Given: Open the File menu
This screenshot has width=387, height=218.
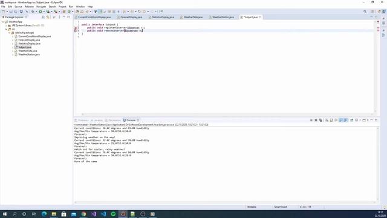Looking at the screenshot, I should tap(3, 7).
